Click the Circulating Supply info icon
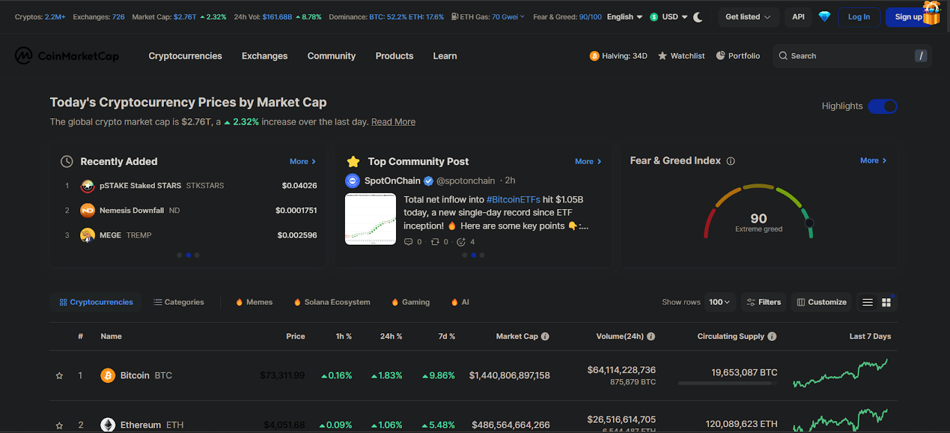 (772, 336)
